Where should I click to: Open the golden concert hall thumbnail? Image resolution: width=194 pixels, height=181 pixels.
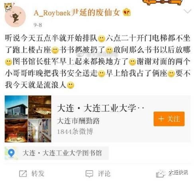point(40,107)
